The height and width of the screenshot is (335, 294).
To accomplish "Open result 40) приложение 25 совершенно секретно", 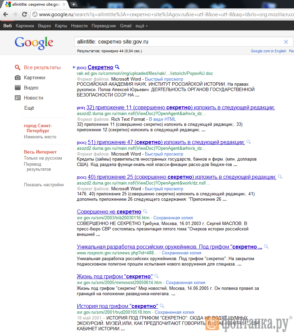I will point(182,177).
